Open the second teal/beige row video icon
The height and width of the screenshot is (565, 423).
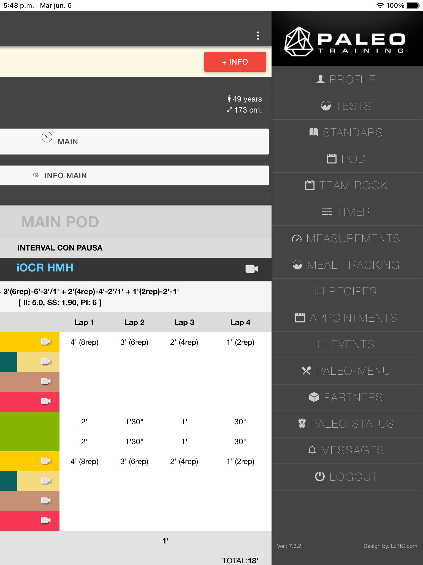pyautogui.click(x=46, y=481)
